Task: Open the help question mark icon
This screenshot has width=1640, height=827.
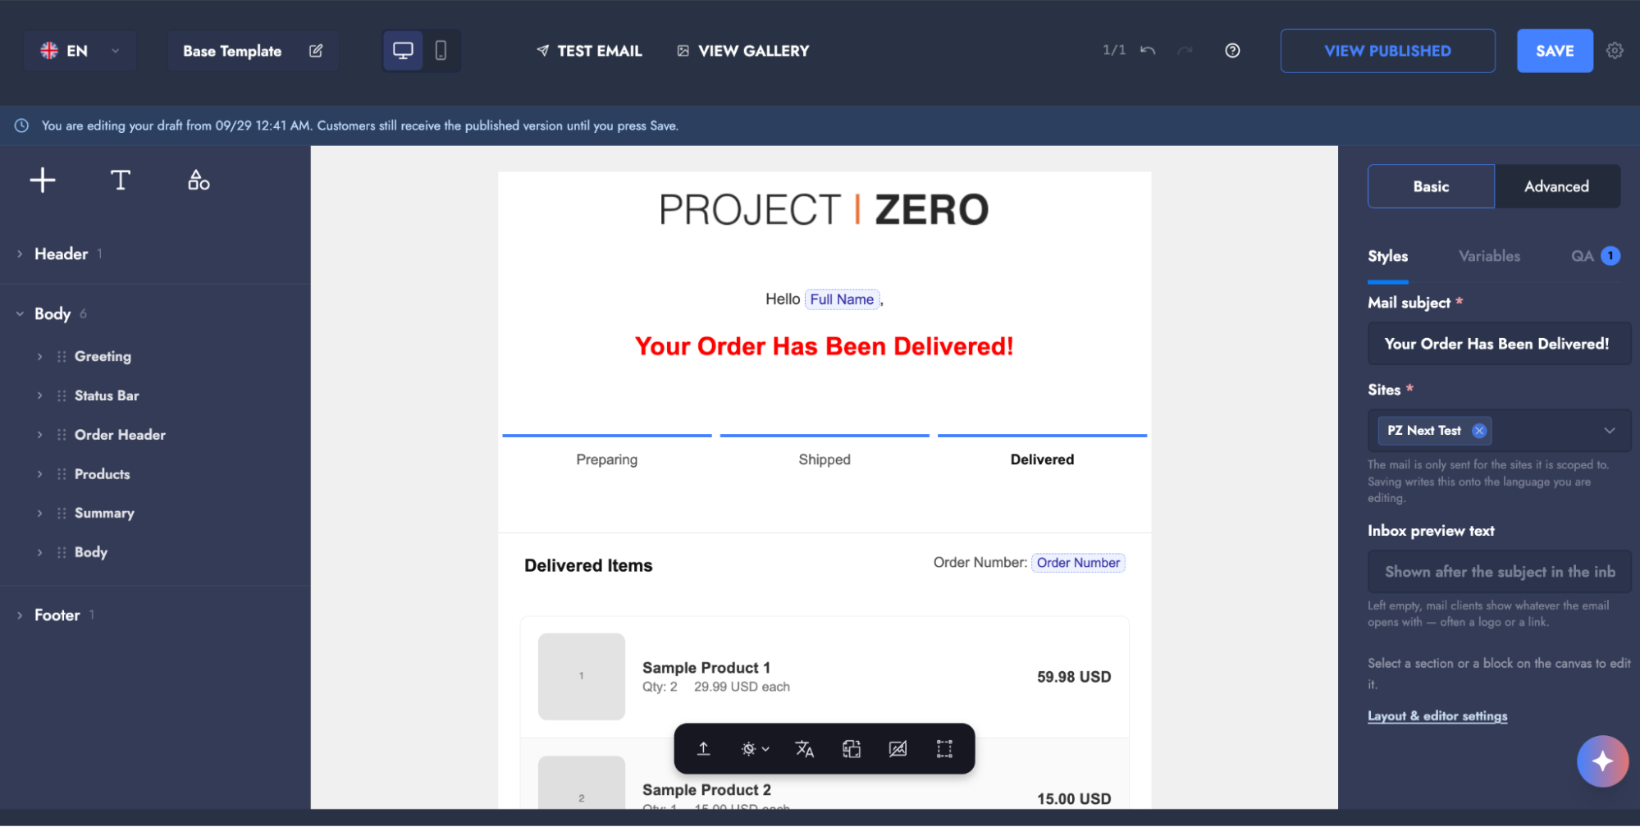Action: click(x=1232, y=51)
